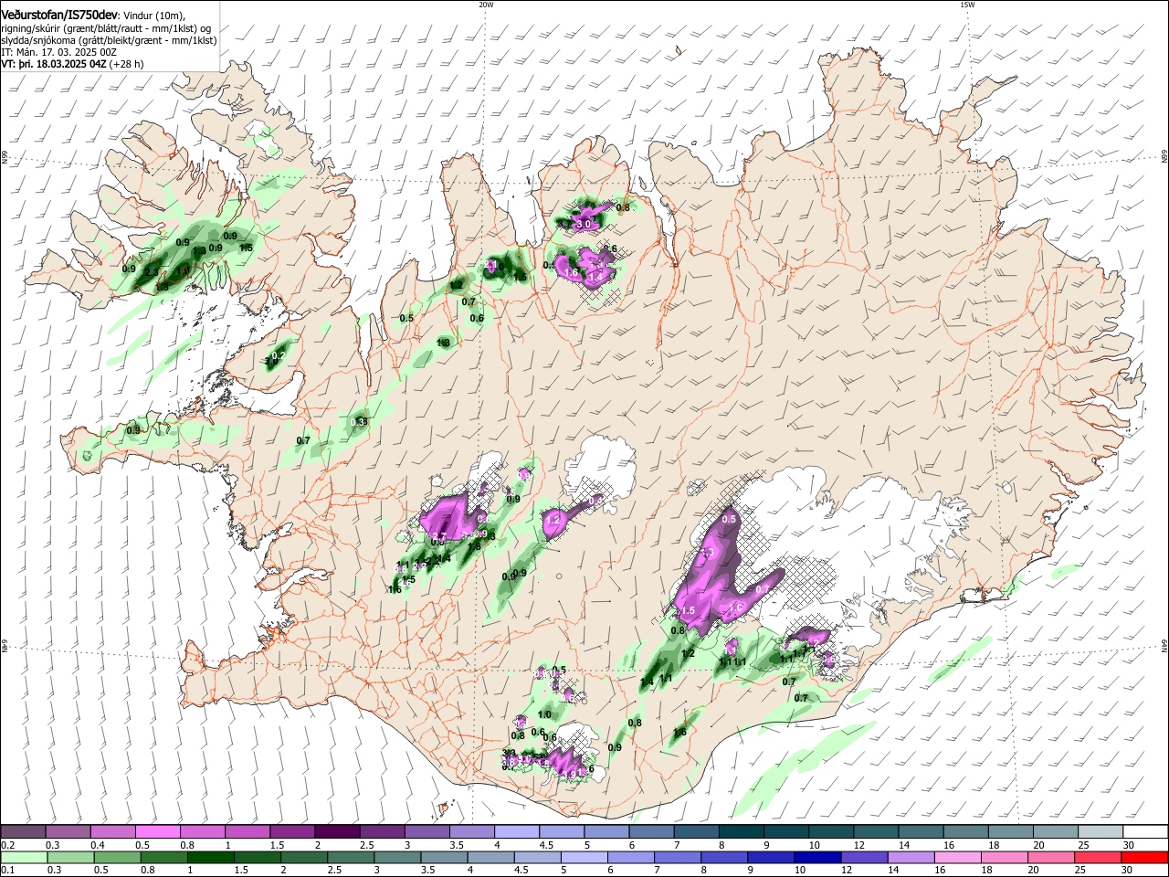Choose the gray-teal 16 swatch in snow scale
The width and height of the screenshot is (1169, 877).
pos(965,831)
